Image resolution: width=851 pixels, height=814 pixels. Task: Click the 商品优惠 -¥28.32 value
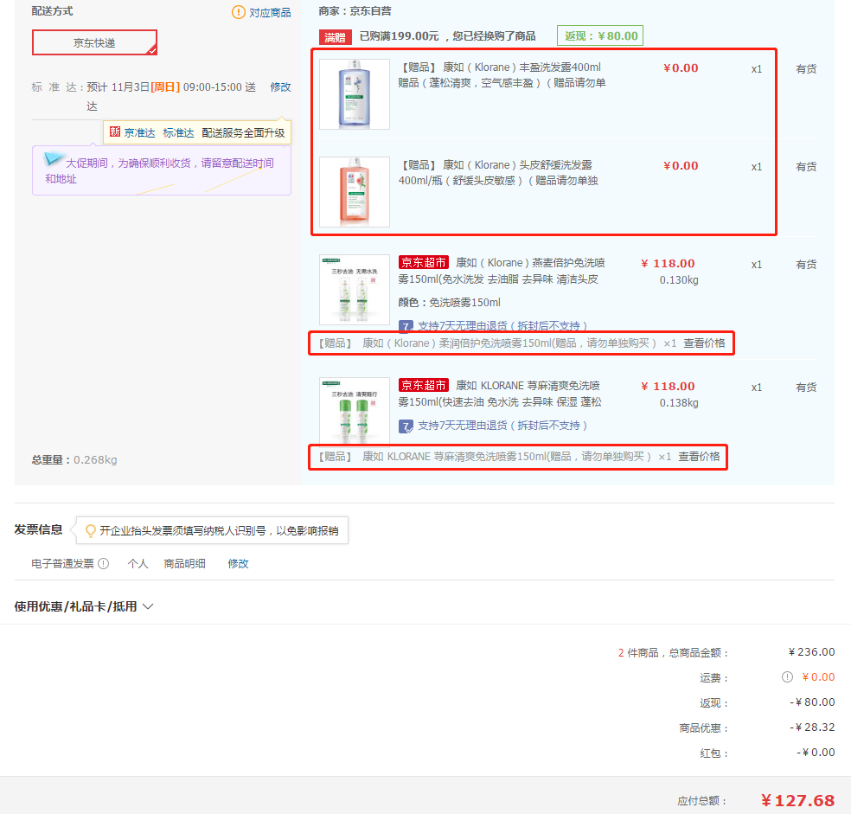pyautogui.click(x=812, y=727)
